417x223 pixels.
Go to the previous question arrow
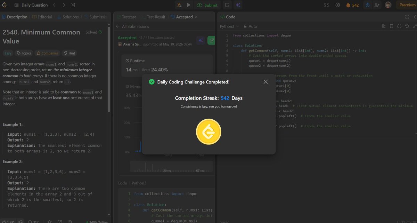[55, 5]
